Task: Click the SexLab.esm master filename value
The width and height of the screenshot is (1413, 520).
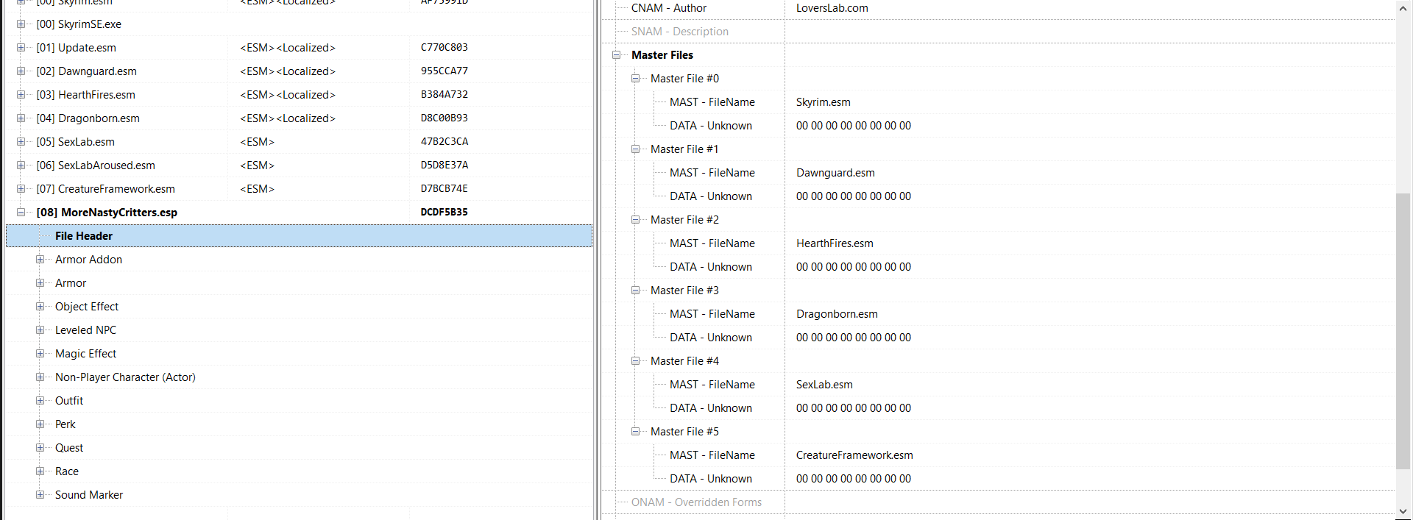Action: click(824, 385)
